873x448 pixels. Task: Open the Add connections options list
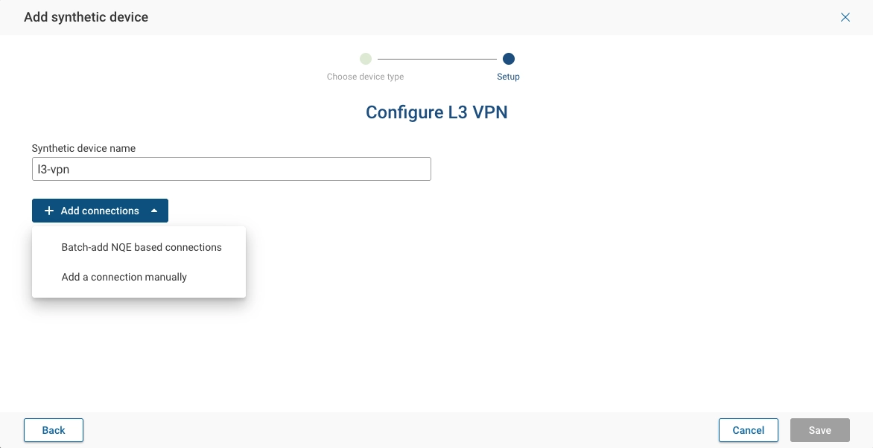(x=100, y=211)
